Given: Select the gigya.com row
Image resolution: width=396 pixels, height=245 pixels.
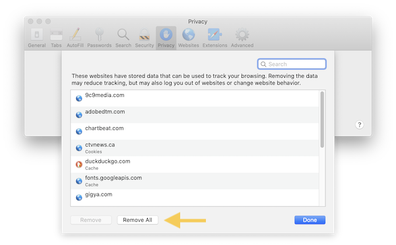Looking at the screenshot, I should click(195, 198).
